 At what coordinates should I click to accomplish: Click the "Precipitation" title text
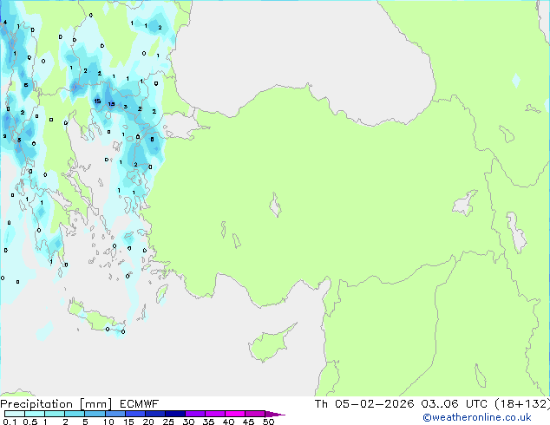click(x=36, y=404)
